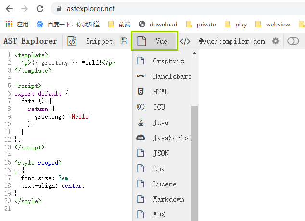The height and width of the screenshot is (221, 305).
Task: Go back using the browser back arrow
Action: pos(9,9)
